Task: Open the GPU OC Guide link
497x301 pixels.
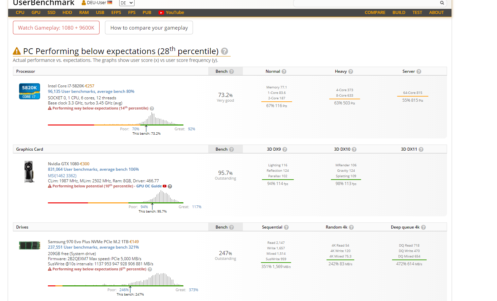Action: 149,186
